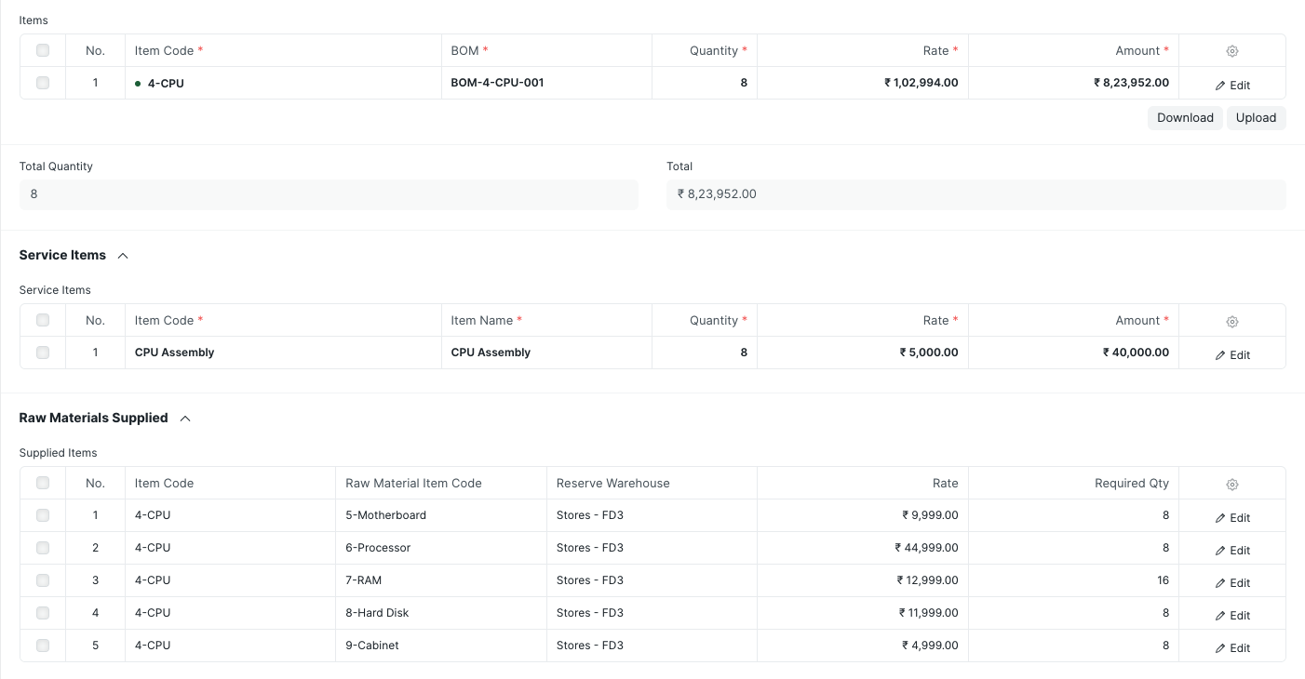
Task: Open the Service Items table settings gear
Action: click(1232, 321)
